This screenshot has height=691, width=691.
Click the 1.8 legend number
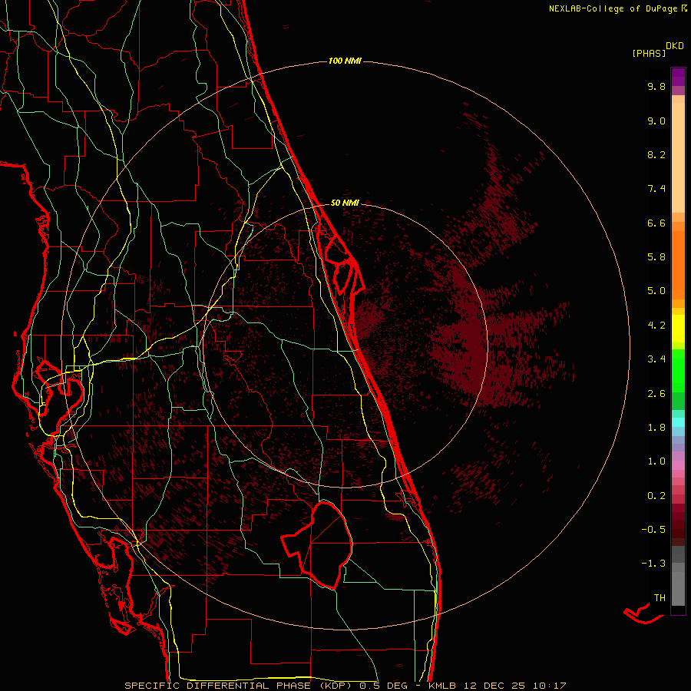coord(656,428)
